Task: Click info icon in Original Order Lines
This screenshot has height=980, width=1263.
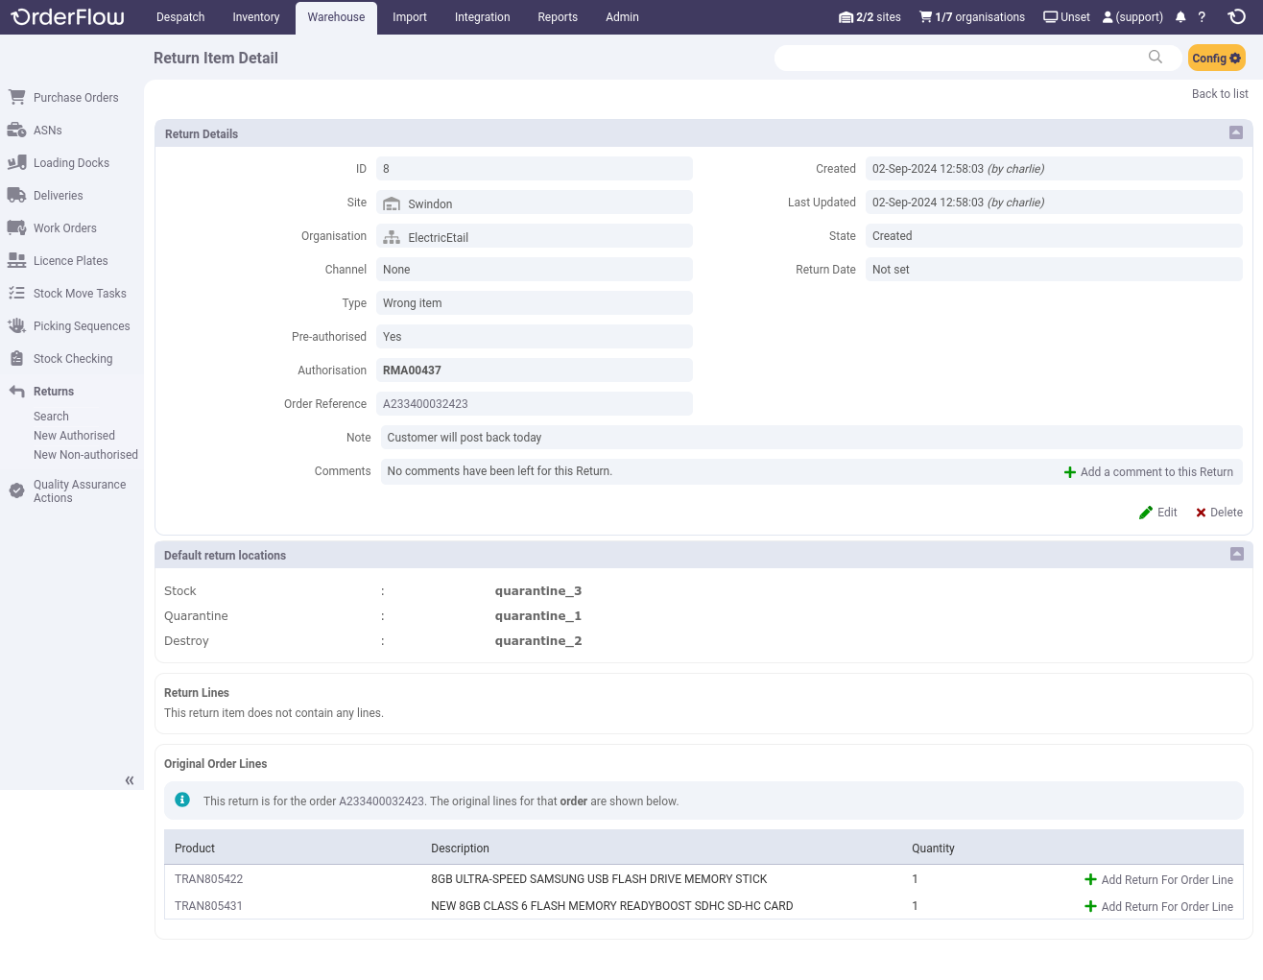Action: pyautogui.click(x=182, y=801)
